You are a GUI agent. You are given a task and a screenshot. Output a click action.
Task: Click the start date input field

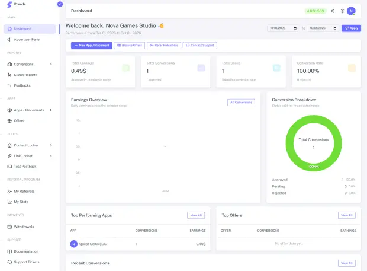click(283, 28)
